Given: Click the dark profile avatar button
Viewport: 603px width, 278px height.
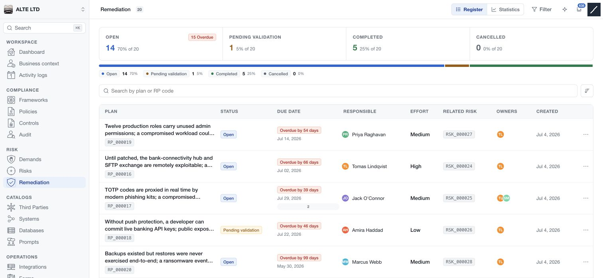Looking at the screenshot, I should pyautogui.click(x=594, y=10).
